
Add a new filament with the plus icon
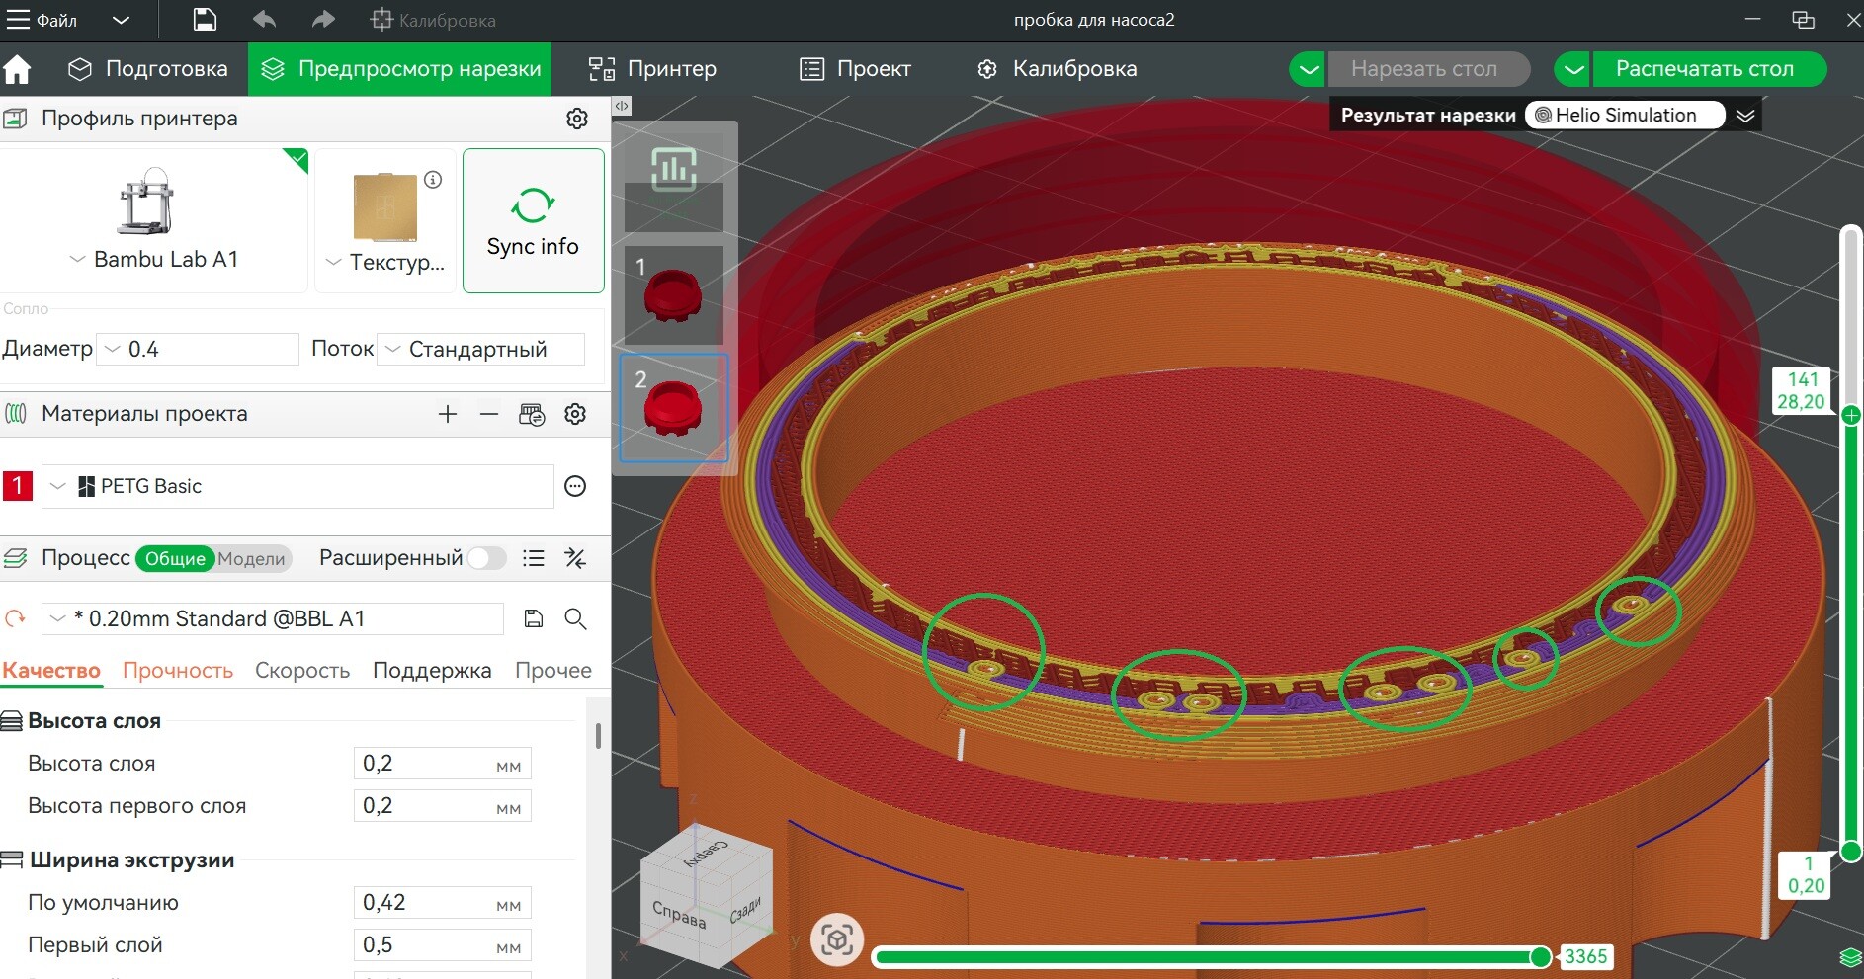pos(448,414)
